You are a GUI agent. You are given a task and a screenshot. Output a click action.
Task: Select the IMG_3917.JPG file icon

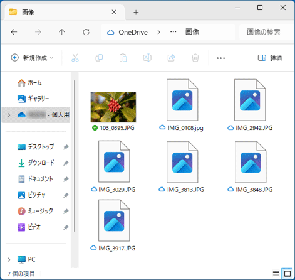point(114,220)
